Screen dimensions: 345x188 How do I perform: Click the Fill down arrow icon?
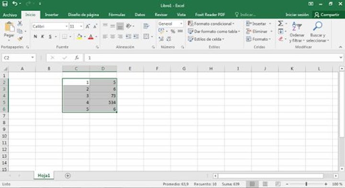[281, 31]
